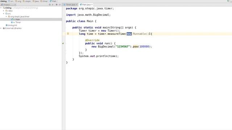Open Project panel settings gear
This screenshot has height=130, width=232.
point(57,5)
